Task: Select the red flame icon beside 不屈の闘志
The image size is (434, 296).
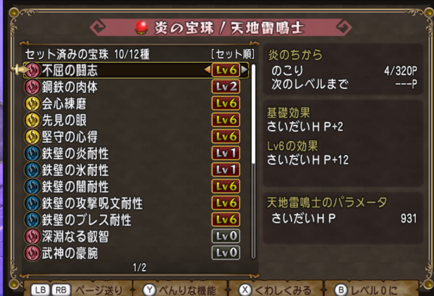Action: coord(32,70)
